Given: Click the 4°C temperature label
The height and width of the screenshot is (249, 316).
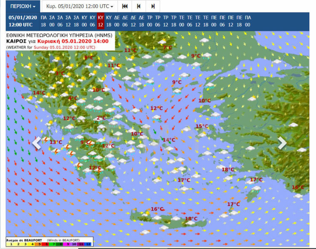Looking at the screenshot, I should (73, 98).
